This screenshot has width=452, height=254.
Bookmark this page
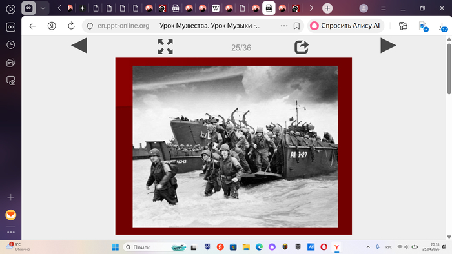(x=296, y=26)
